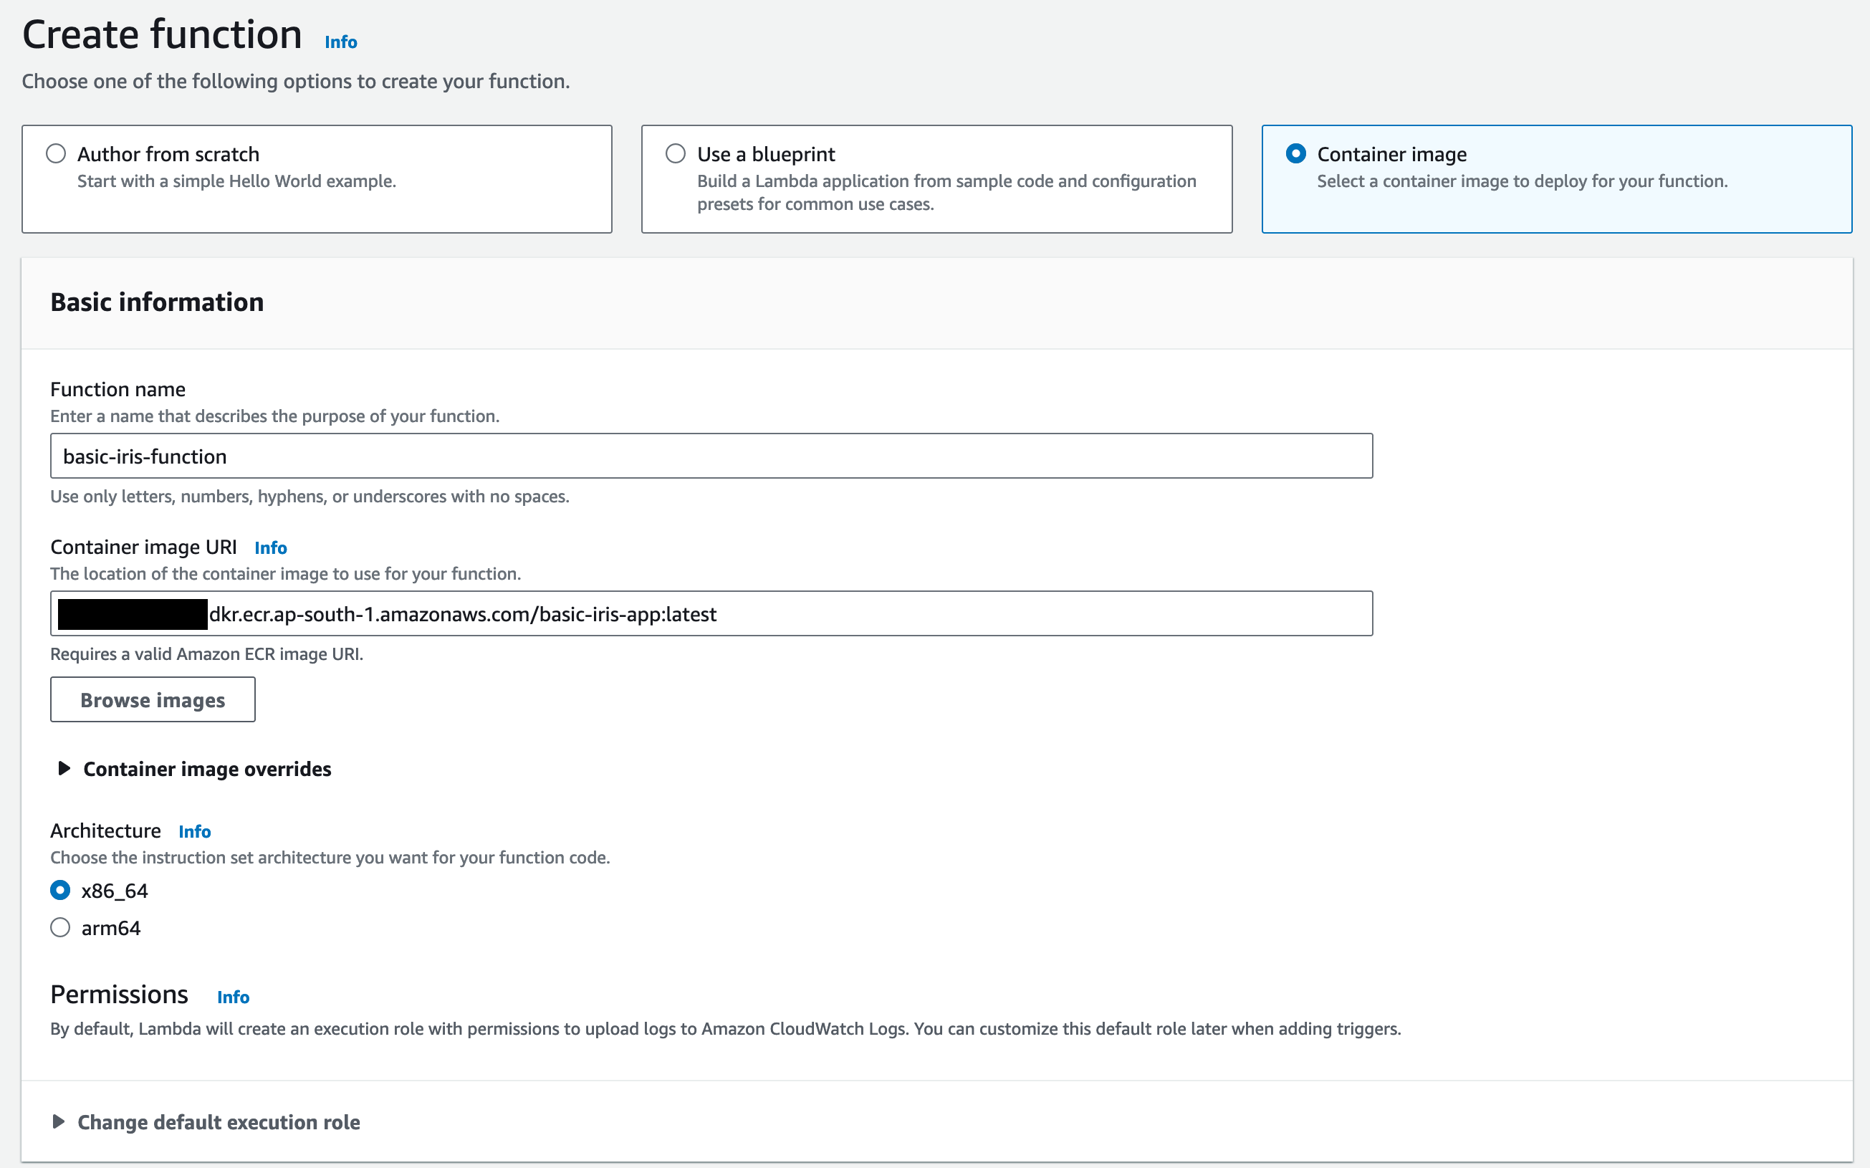The height and width of the screenshot is (1168, 1870).
Task: Click the Container image card description text
Action: click(x=1522, y=181)
